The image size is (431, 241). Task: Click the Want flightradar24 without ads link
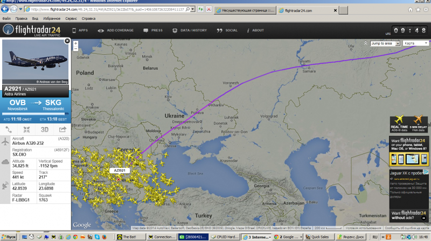pyautogui.click(x=409, y=215)
